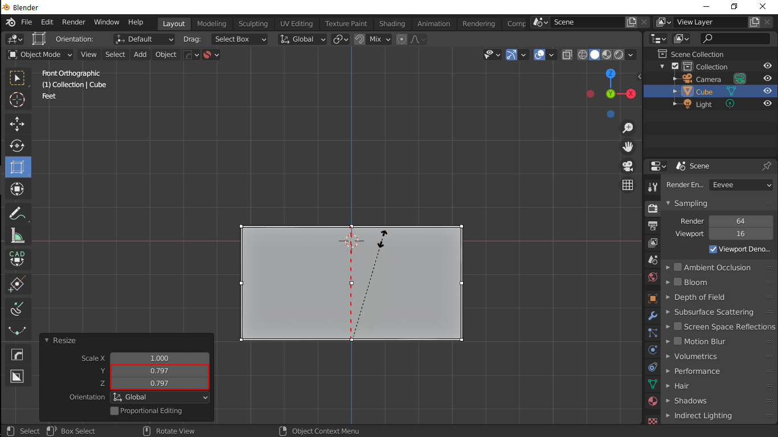
Task: Choose the Measure tool
Action: (x=17, y=235)
